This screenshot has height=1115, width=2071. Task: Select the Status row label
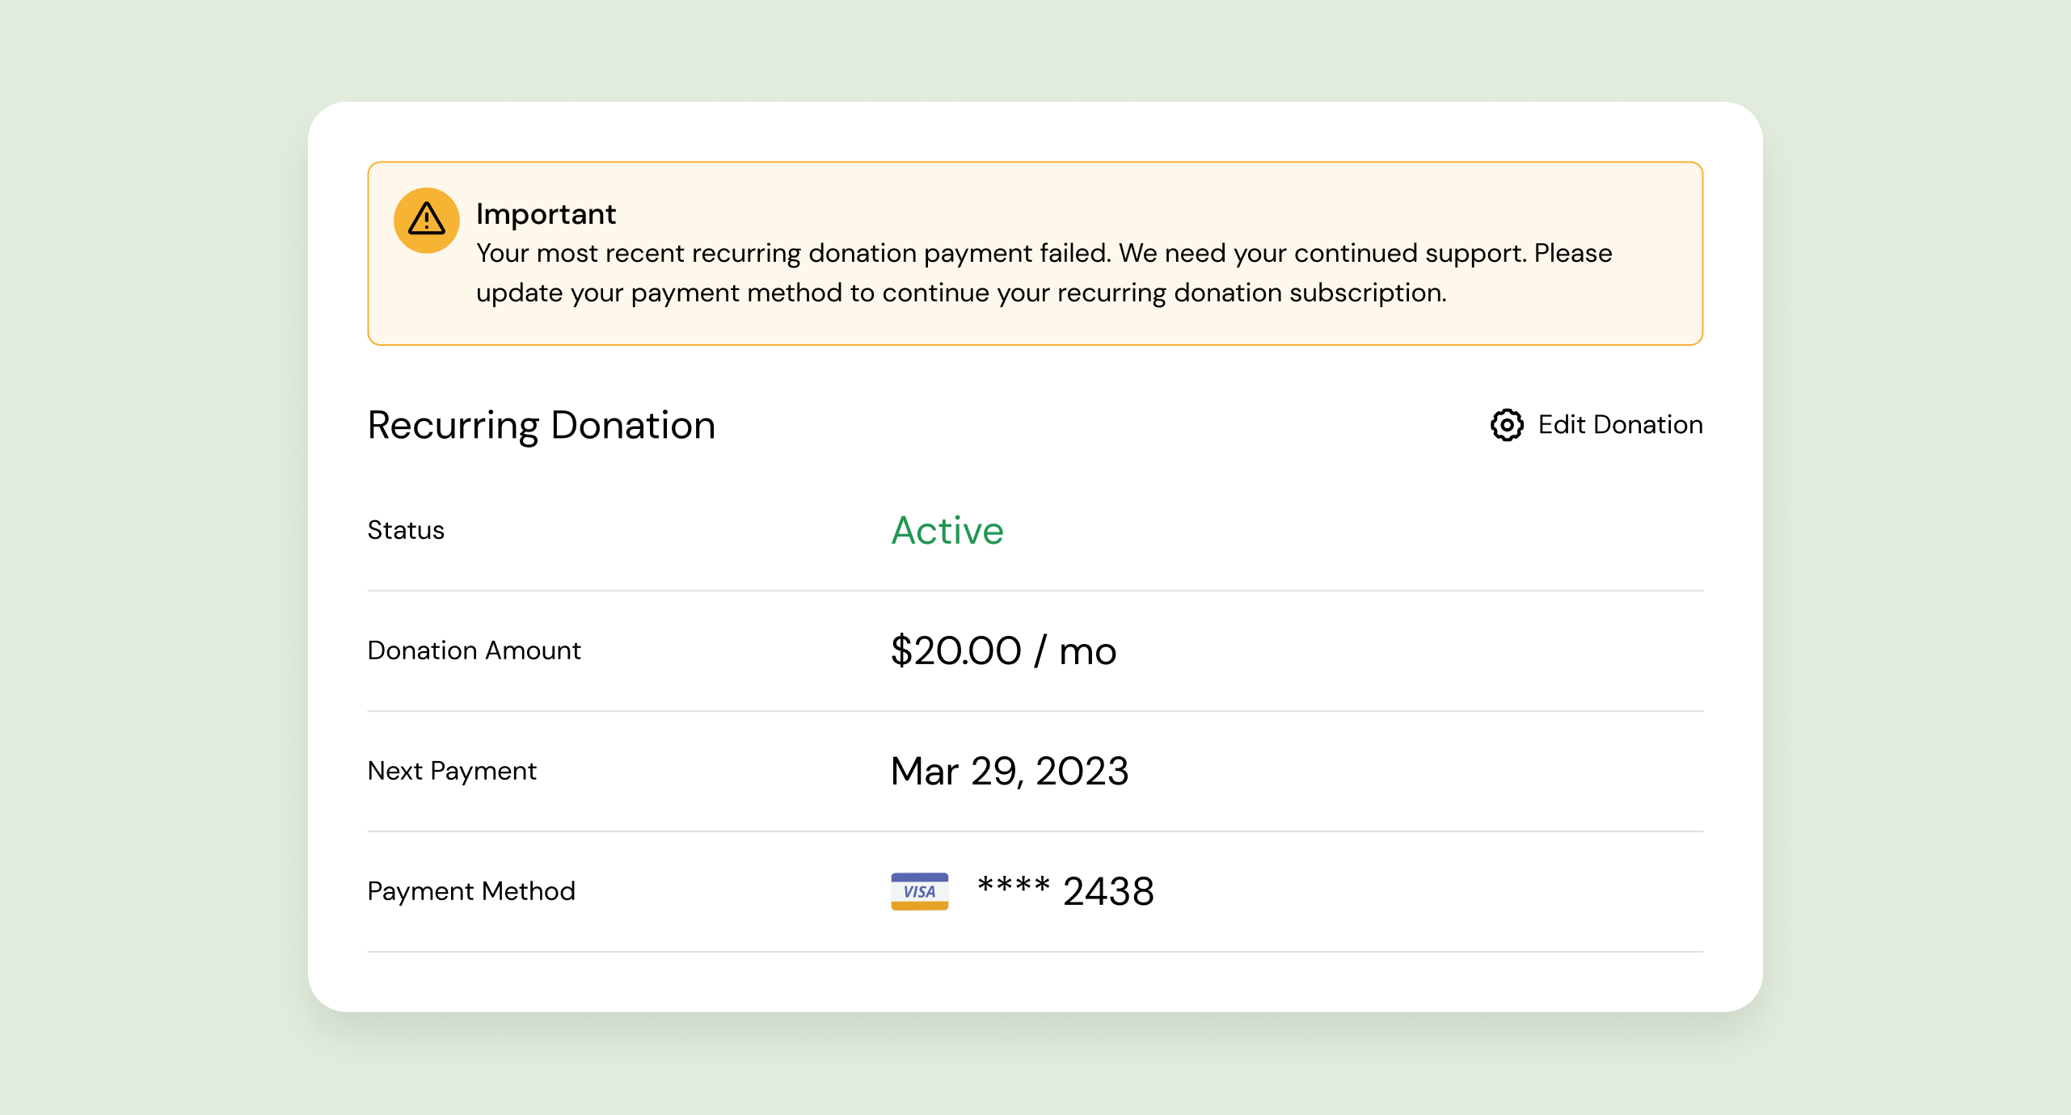pos(406,531)
